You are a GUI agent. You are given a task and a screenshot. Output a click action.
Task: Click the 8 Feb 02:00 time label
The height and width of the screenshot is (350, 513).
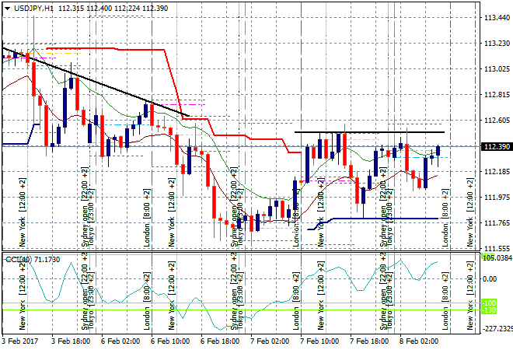[419, 341]
